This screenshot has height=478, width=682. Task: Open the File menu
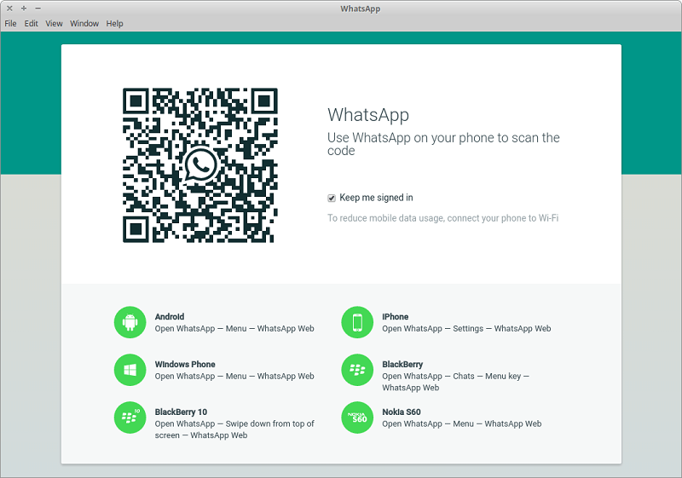click(10, 24)
